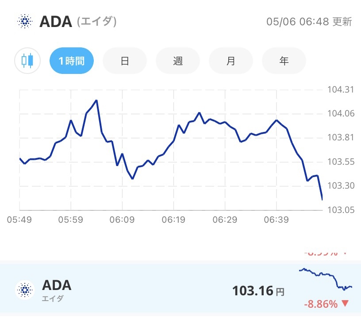Screen dimensions: 361x317
Task: Select the ADA Cardano logo at top
Action: (25, 21)
